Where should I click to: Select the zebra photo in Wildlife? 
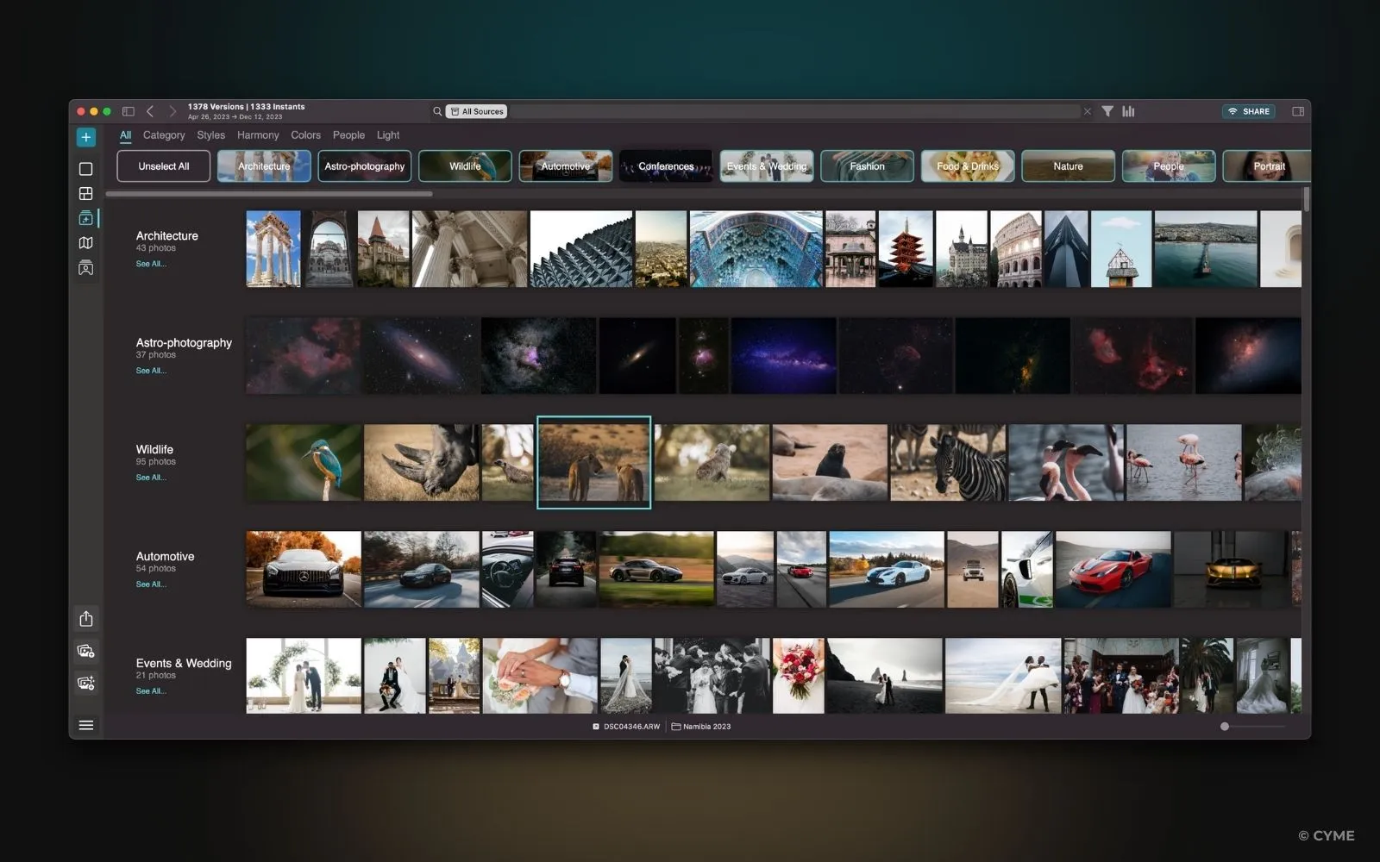click(948, 462)
